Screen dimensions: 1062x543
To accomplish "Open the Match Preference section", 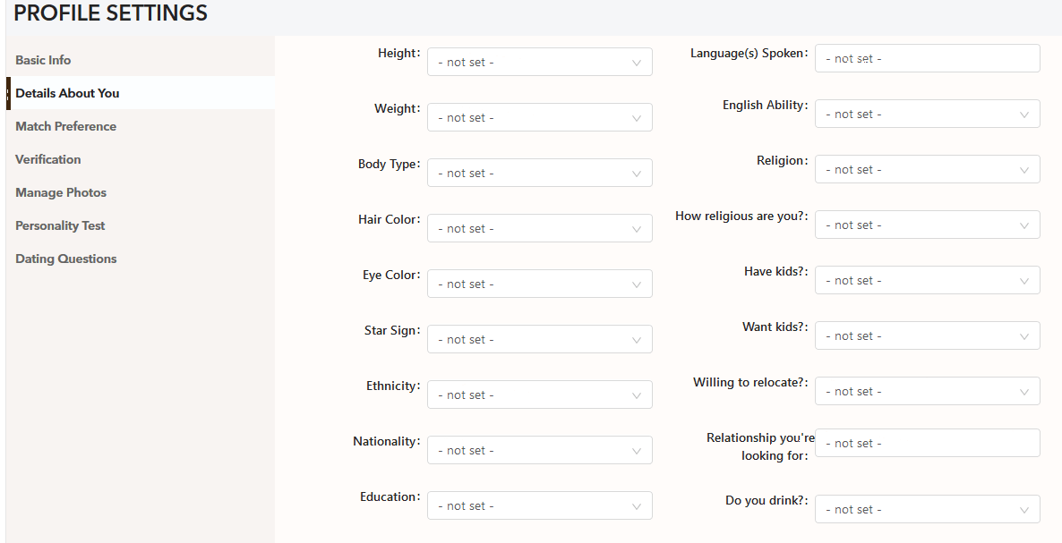I will 65,126.
